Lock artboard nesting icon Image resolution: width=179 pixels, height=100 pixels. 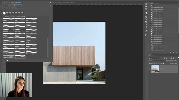(161, 63)
